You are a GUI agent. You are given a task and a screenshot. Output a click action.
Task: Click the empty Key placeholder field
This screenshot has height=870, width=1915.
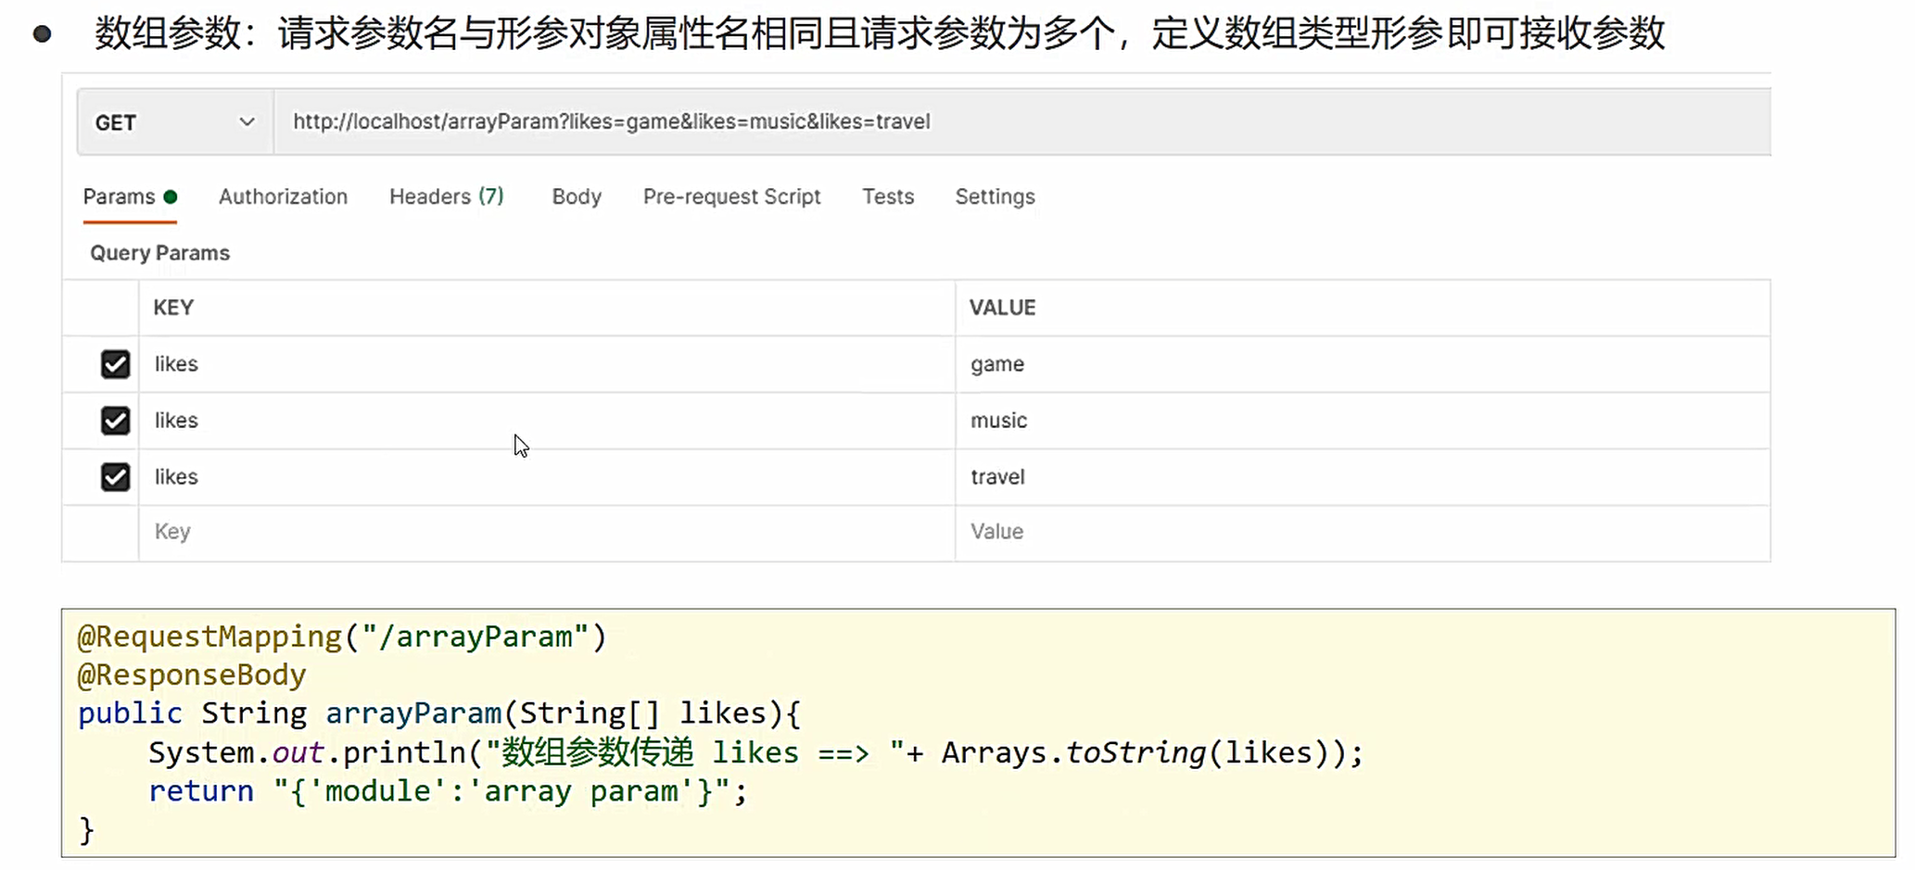[547, 533]
